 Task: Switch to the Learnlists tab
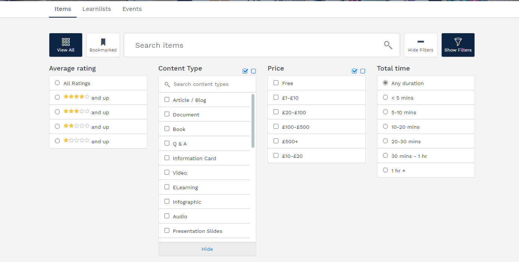97,9
